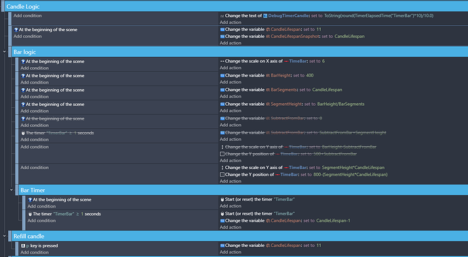Image resolution: width=468 pixels, height=257 pixels.
Task: Select the CandleLifespan-1 expression
Action: (x=334, y=221)
